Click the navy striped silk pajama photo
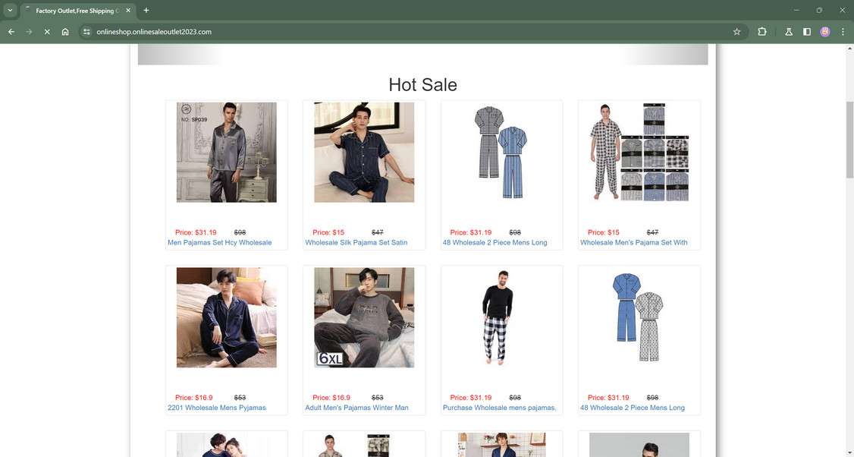The width and height of the screenshot is (854, 457). tap(364, 152)
